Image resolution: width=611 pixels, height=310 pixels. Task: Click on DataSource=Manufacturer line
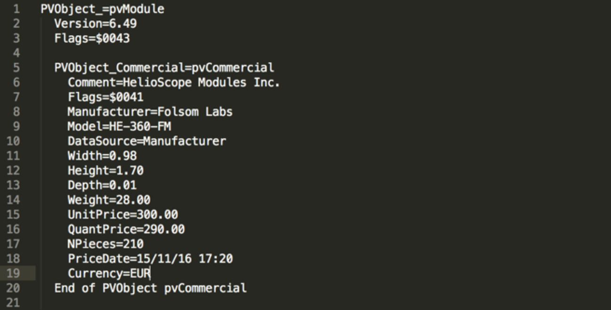tap(147, 141)
